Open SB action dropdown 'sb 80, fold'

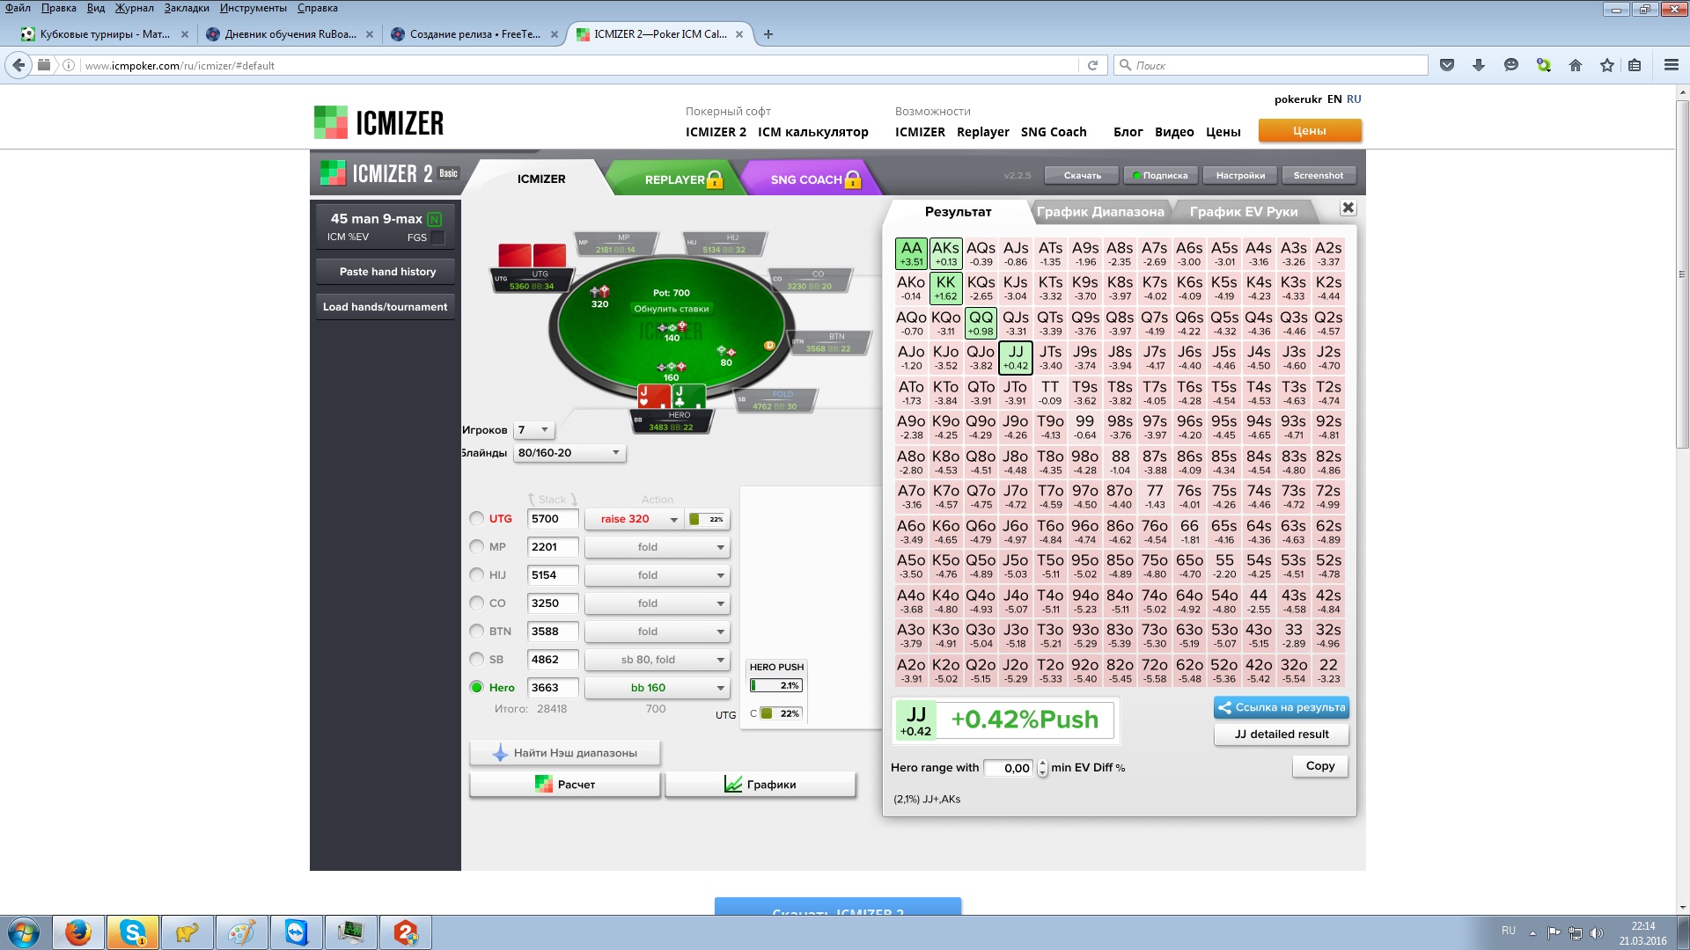click(x=658, y=660)
